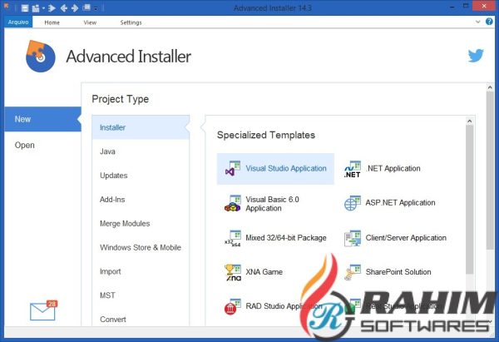Click the Advanced Installer puzzle disc logo

tap(41, 57)
